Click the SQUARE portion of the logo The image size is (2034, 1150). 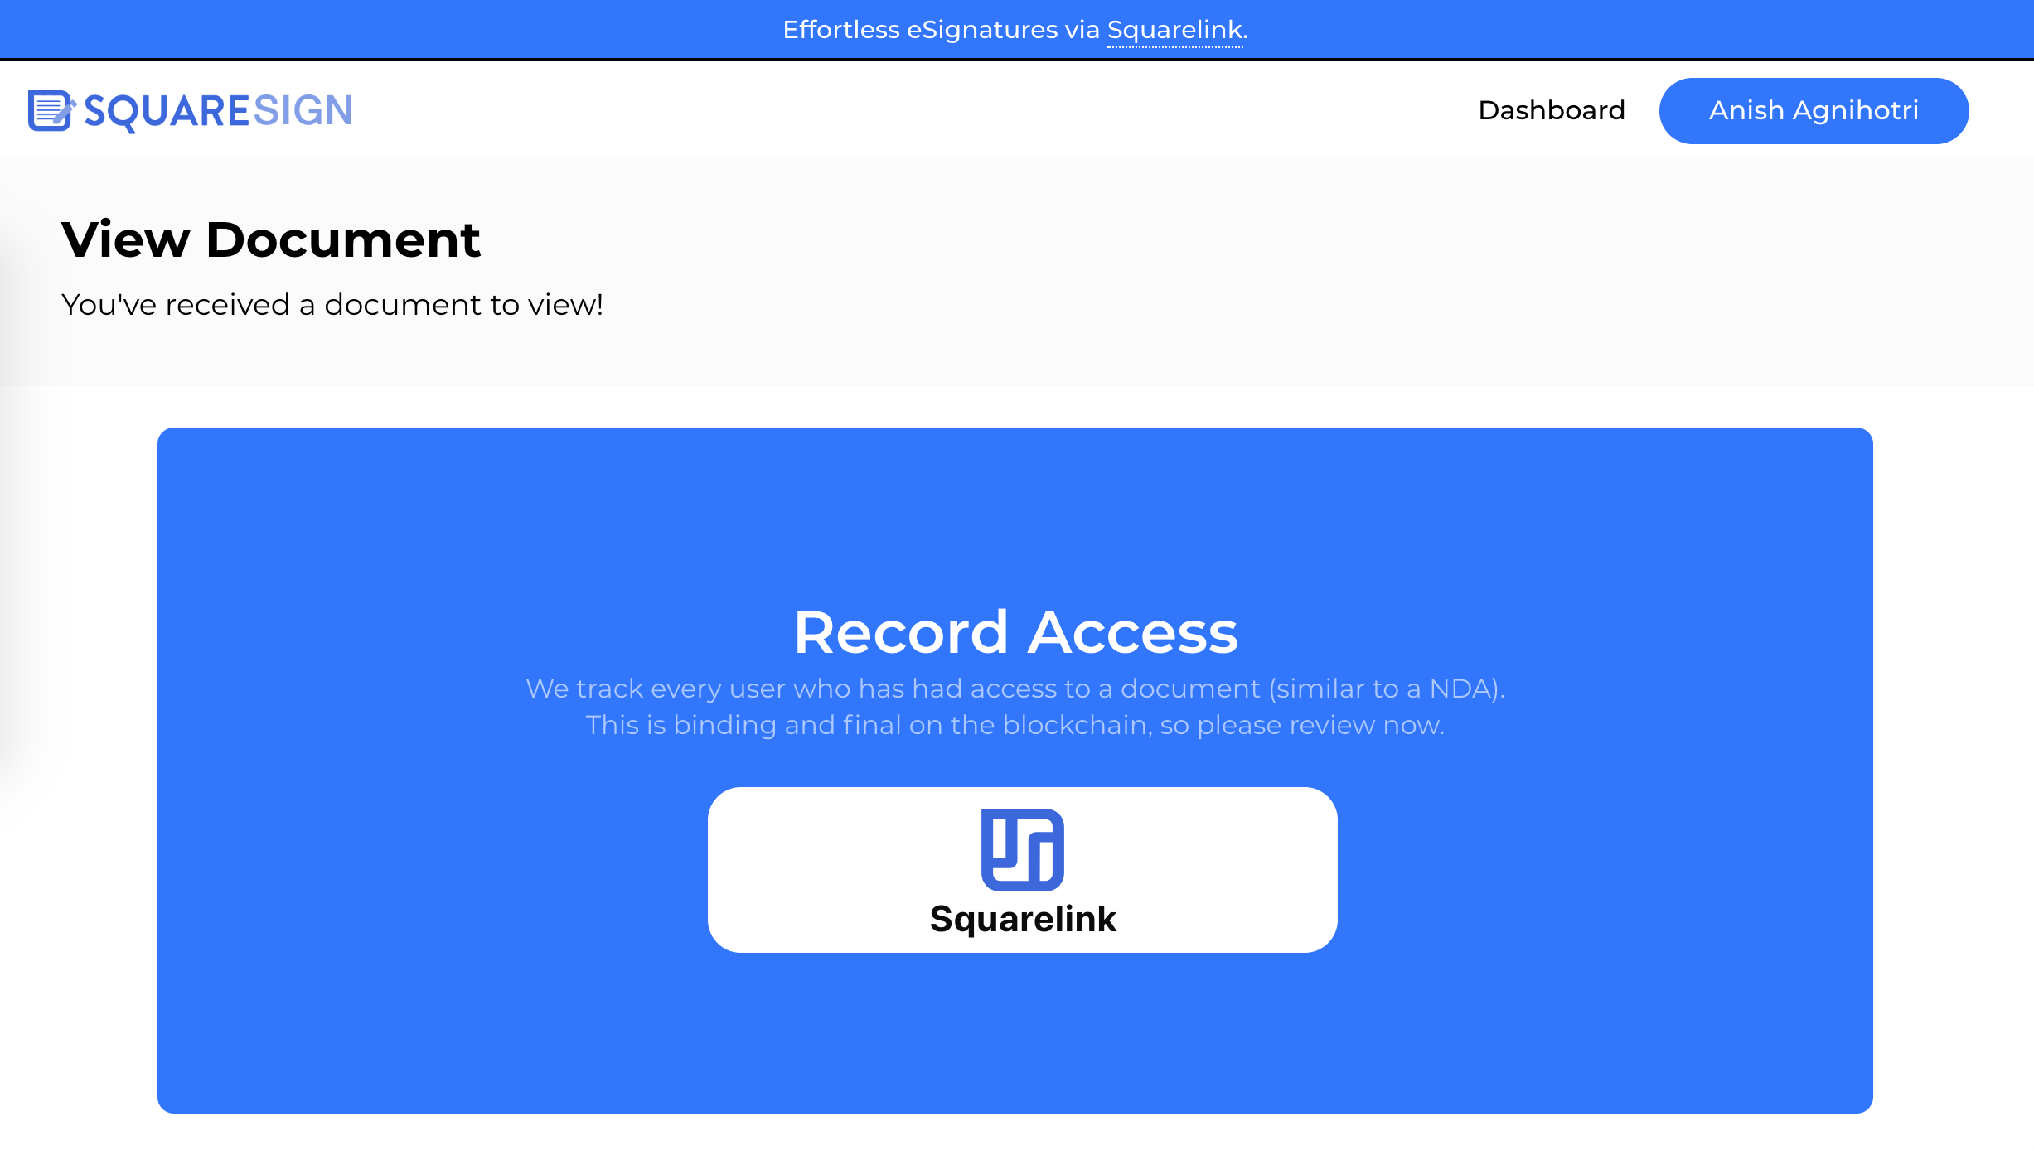pos(167,111)
